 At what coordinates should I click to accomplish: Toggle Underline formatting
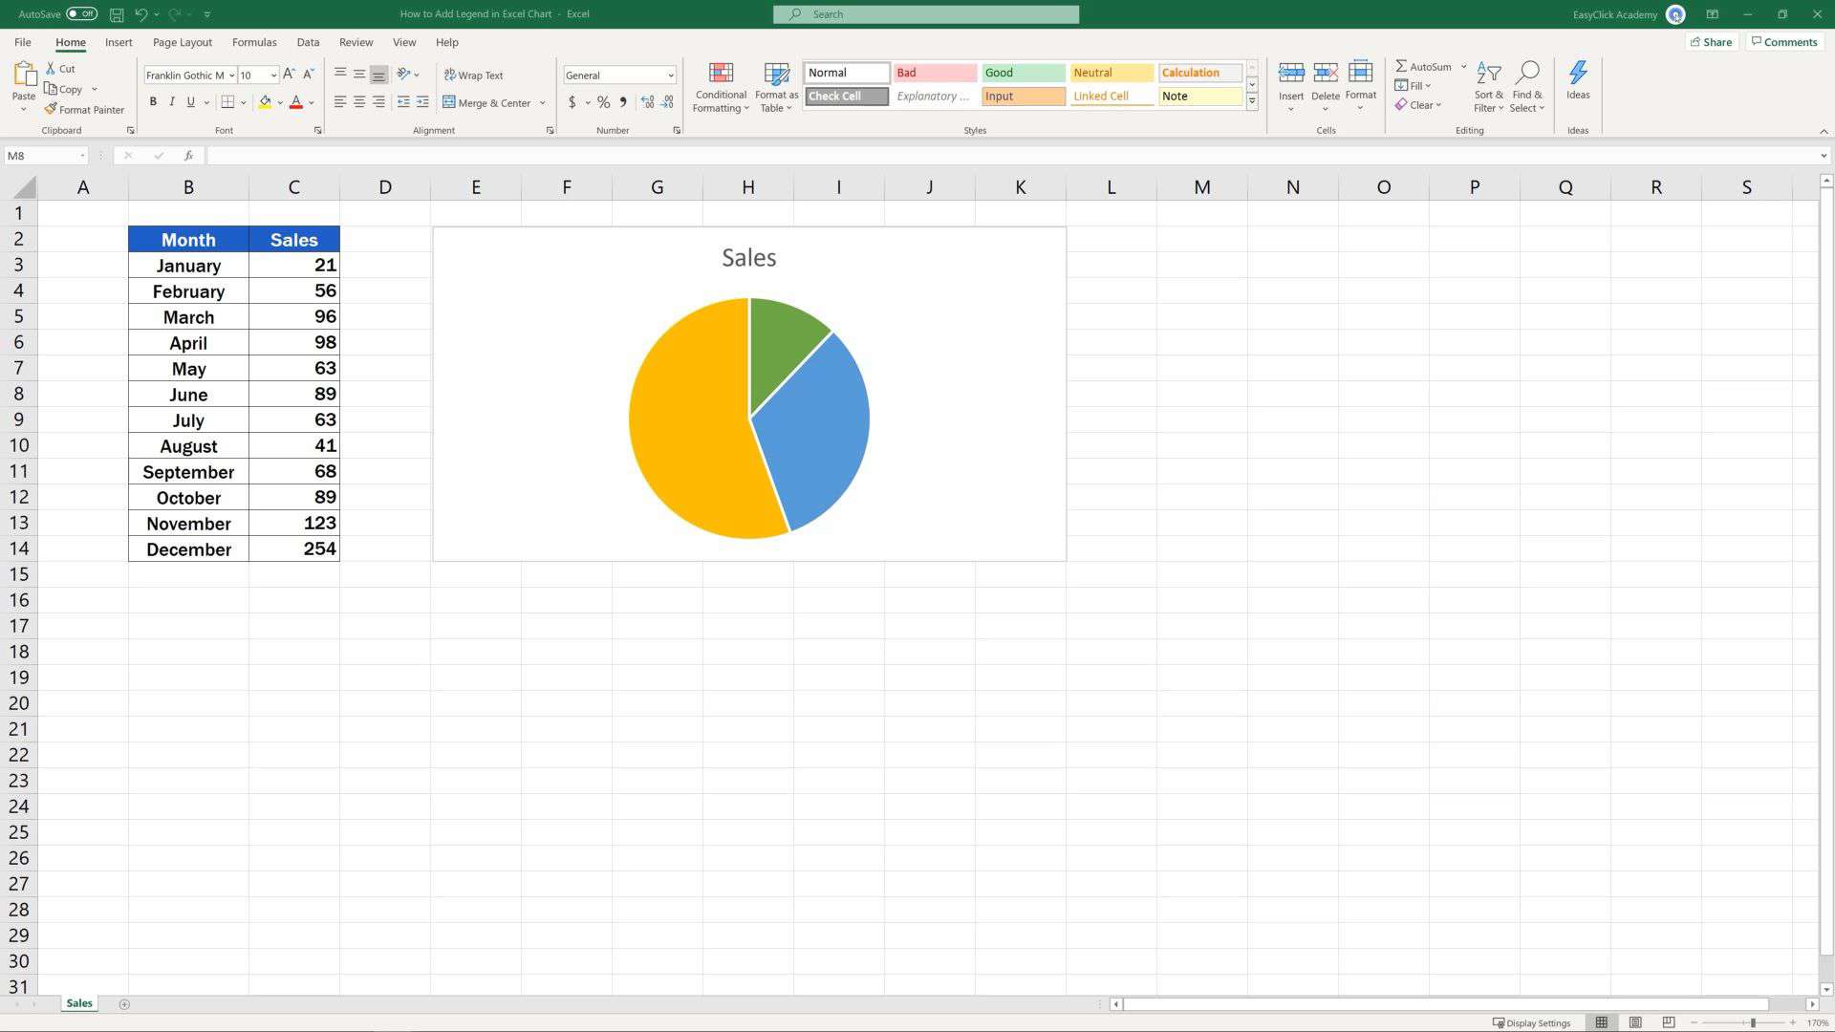click(x=191, y=102)
